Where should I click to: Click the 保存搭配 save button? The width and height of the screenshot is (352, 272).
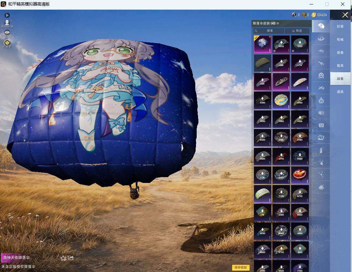click(241, 267)
